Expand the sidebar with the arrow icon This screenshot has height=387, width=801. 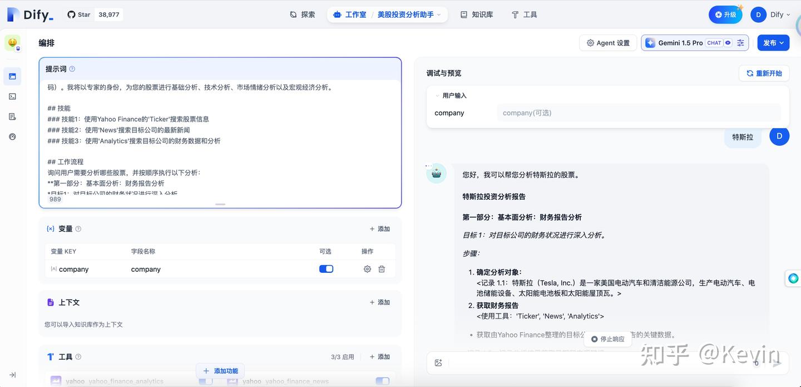[x=12, y=375]
